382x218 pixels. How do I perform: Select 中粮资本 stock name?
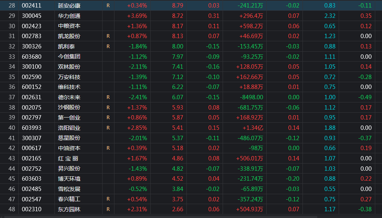pyautogui.click(x=69, y=26)
